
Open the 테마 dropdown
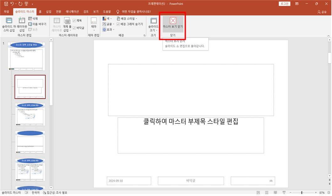(94, 24)
